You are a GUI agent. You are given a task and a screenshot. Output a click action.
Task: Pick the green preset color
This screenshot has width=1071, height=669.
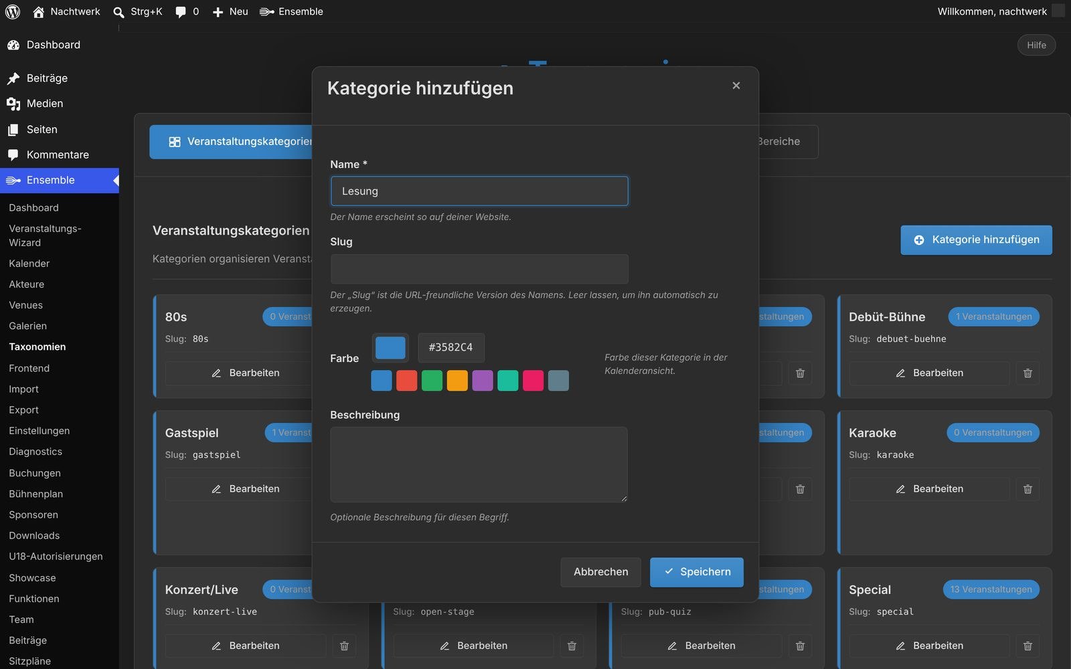(x=432, y=381)
